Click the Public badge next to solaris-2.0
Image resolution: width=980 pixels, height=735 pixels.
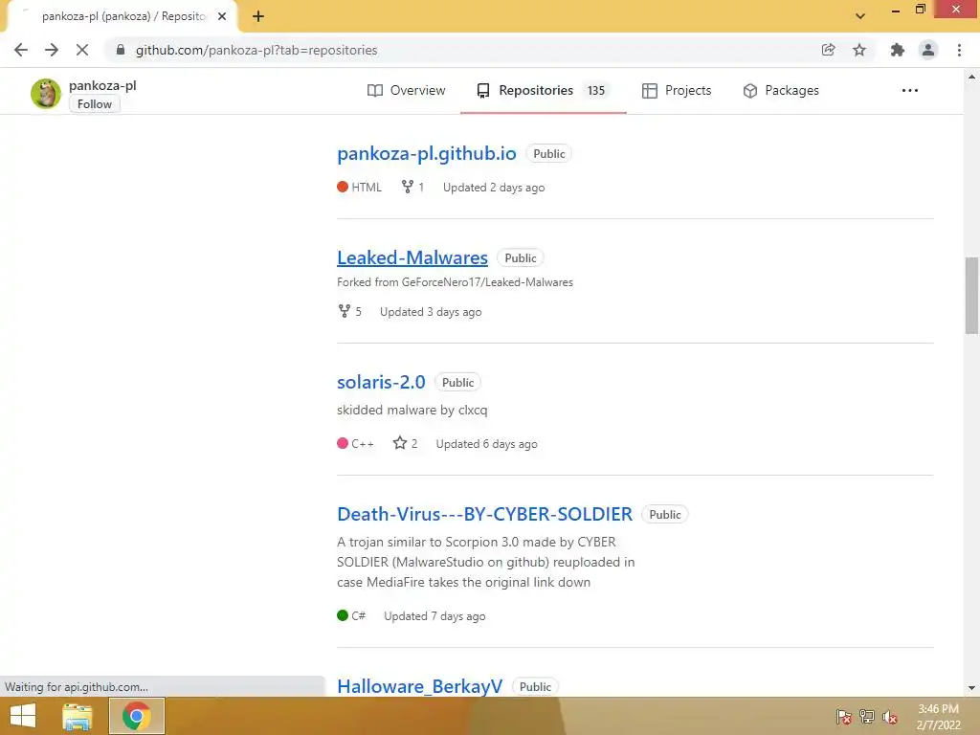[458, 383]
